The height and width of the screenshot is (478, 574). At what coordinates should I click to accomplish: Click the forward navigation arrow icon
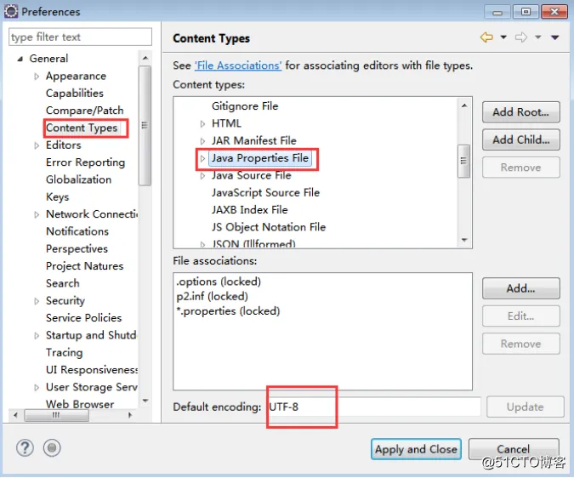click(x=521, y=37)
